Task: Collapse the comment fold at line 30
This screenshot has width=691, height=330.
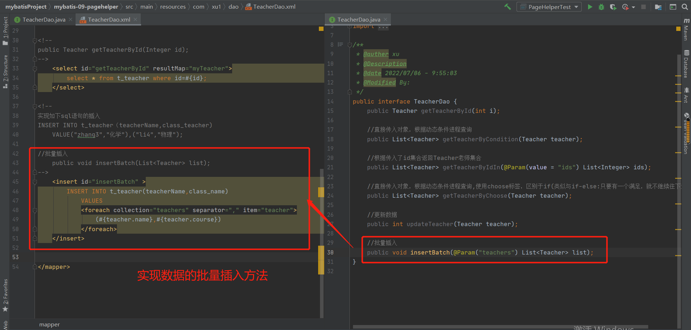Action: 35,41
